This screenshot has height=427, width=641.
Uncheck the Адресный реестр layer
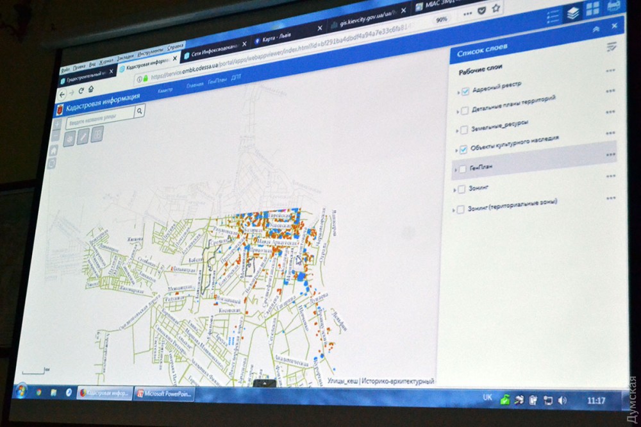tap(465, 92)
